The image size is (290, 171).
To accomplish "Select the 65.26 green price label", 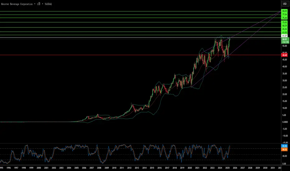I will (284, 29).
